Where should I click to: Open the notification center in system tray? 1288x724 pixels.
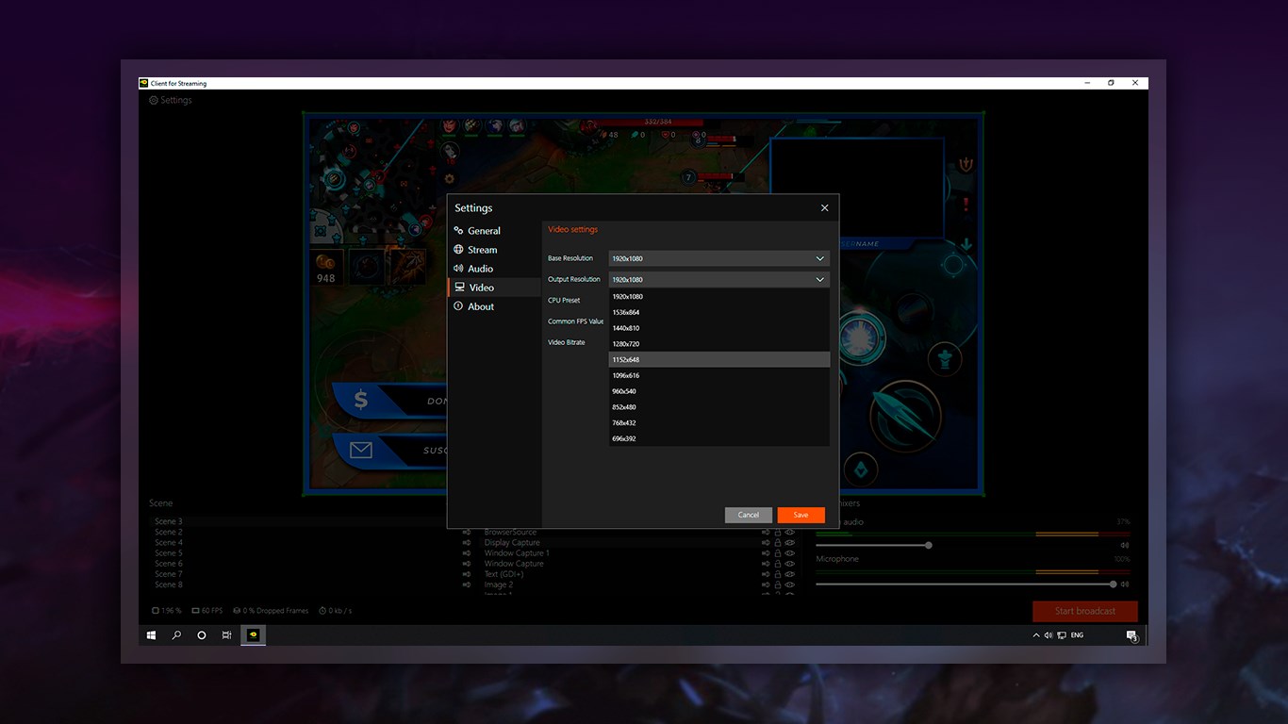tap(1131, 636)
